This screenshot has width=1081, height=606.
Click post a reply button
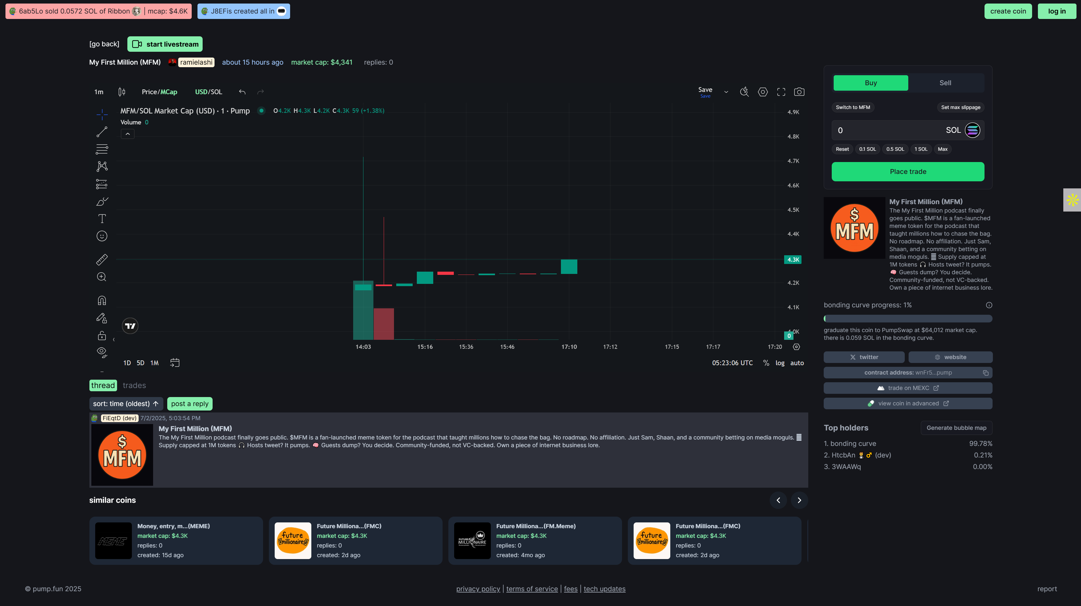click(190, 404)
